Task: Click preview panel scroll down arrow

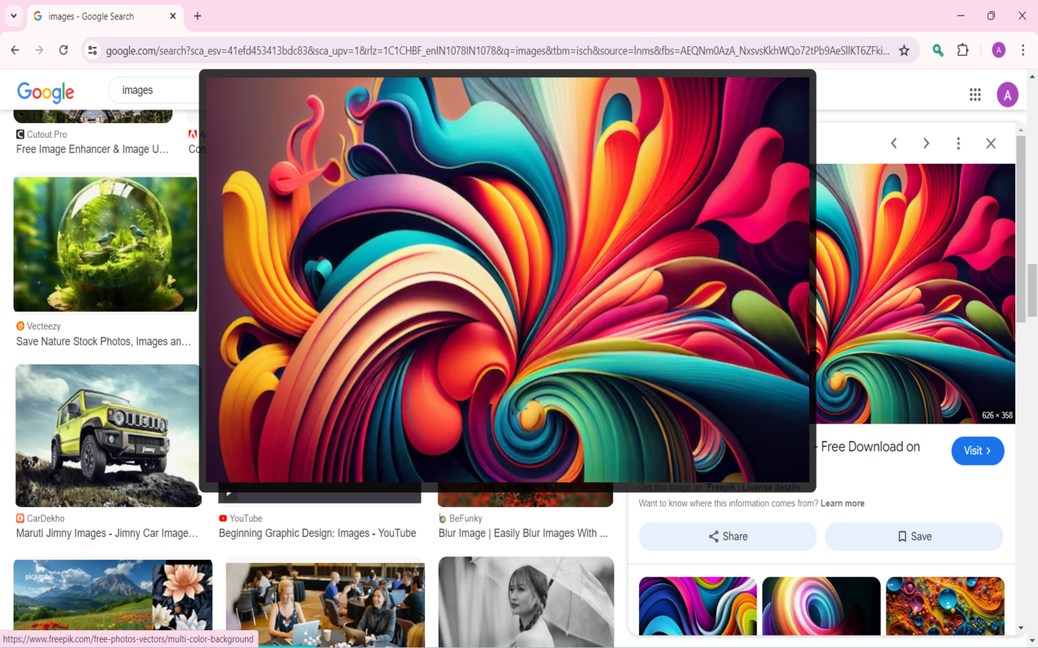Action: point(1020,628)
